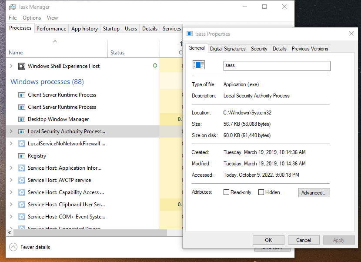Open the Details tab in lsass Properties
Screen dimensions: 361x262
(x=280, y=49)
